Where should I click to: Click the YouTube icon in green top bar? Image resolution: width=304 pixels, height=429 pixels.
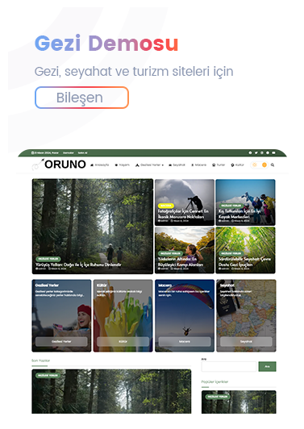tap(273, 152)
